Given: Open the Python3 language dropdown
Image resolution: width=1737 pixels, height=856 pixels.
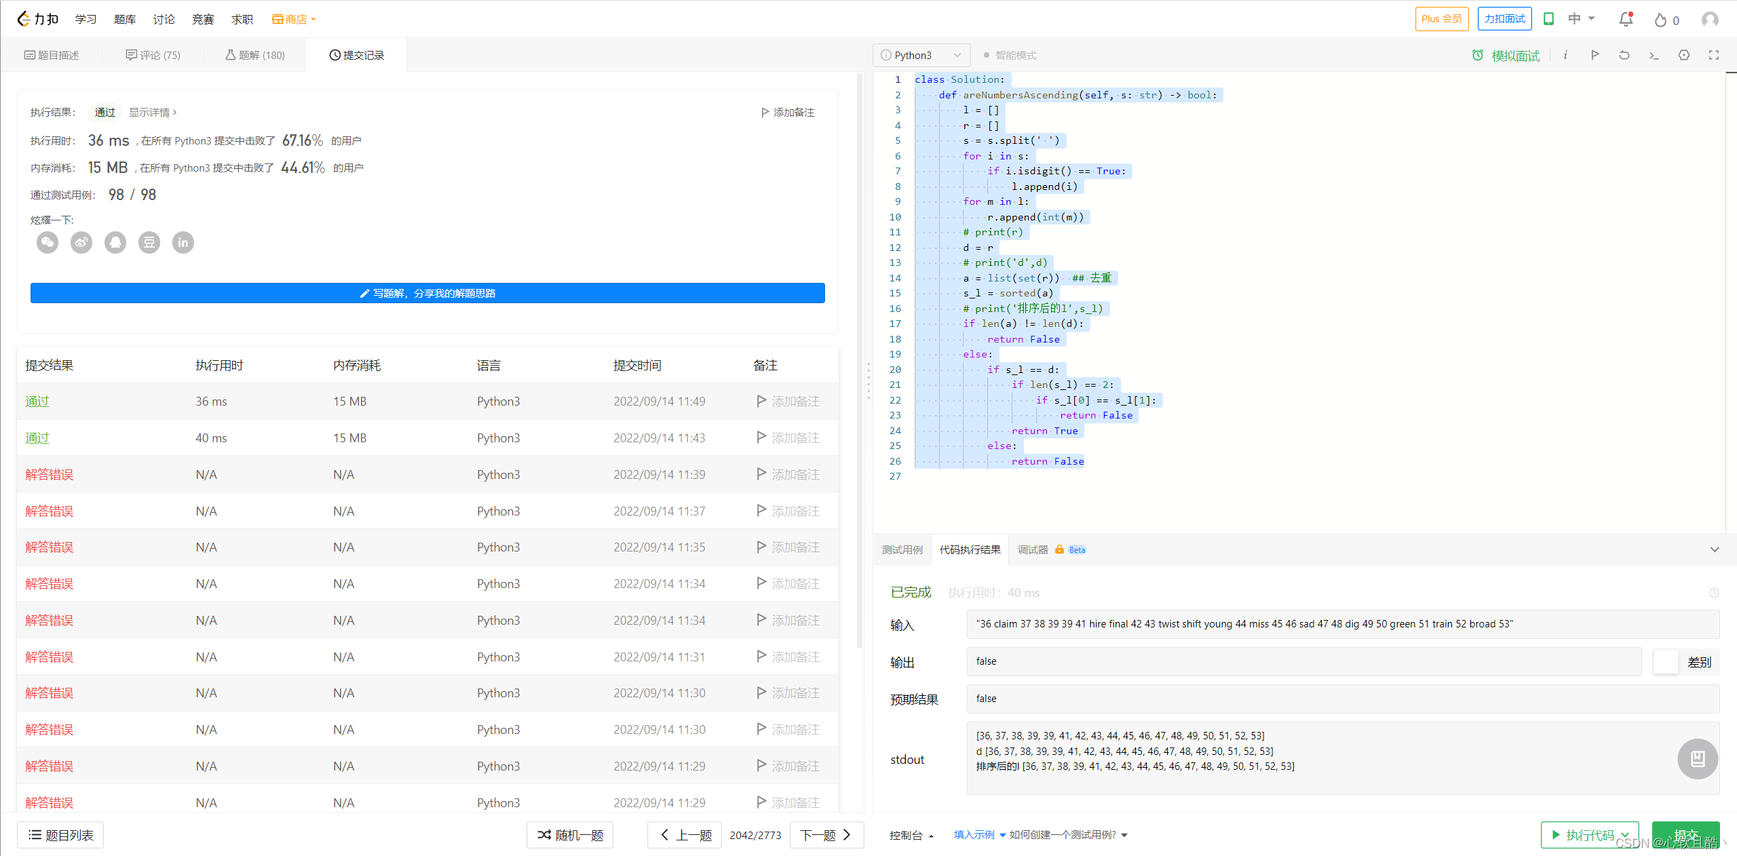Looking at the screenshot, I should (921, 55).
